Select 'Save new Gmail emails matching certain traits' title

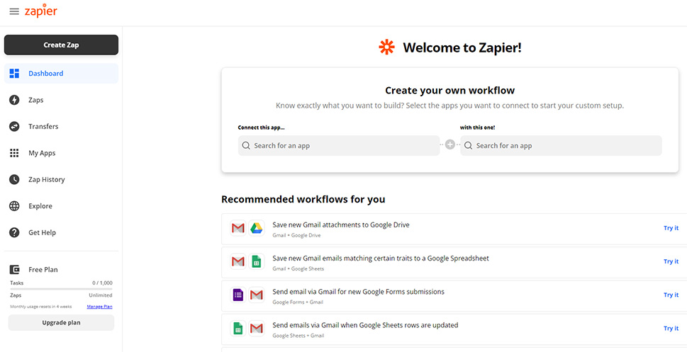(381, 259)
